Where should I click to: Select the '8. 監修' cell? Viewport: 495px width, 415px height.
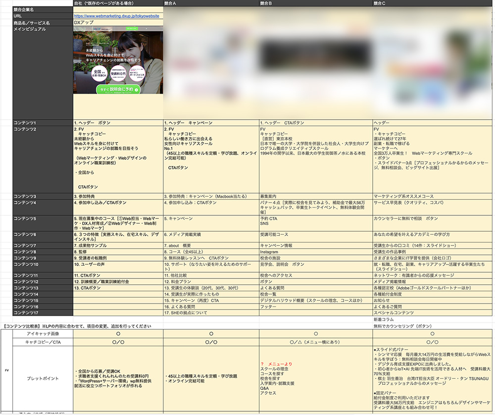point(118,252)
